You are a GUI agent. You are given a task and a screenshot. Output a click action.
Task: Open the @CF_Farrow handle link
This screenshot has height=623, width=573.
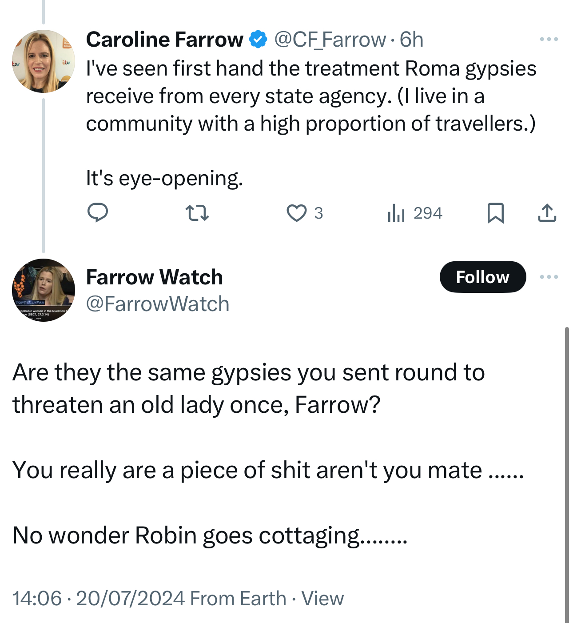tap(330, 40)
